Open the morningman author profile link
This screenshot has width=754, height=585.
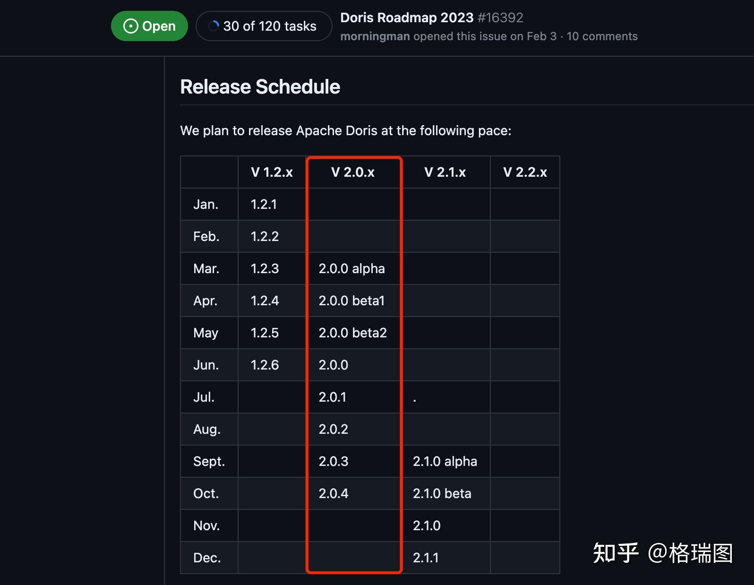[375, 36]
